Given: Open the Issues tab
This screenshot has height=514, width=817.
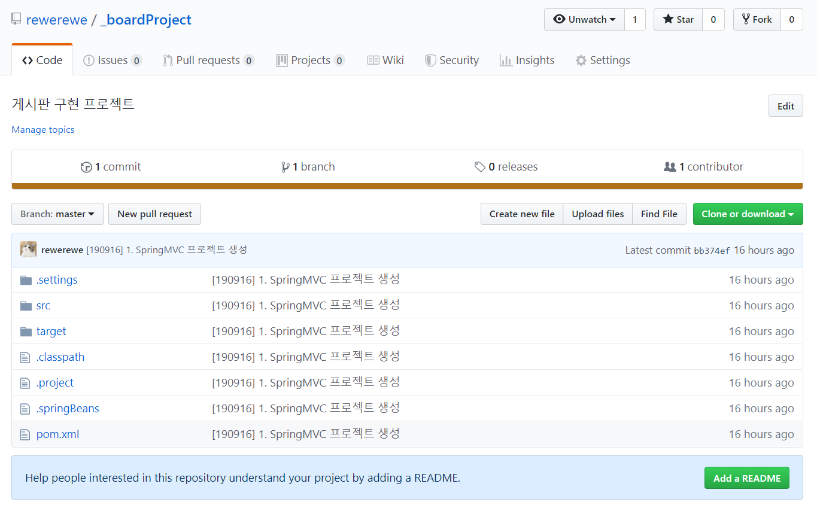Looking at the screenshot, I should coord(113,60).
